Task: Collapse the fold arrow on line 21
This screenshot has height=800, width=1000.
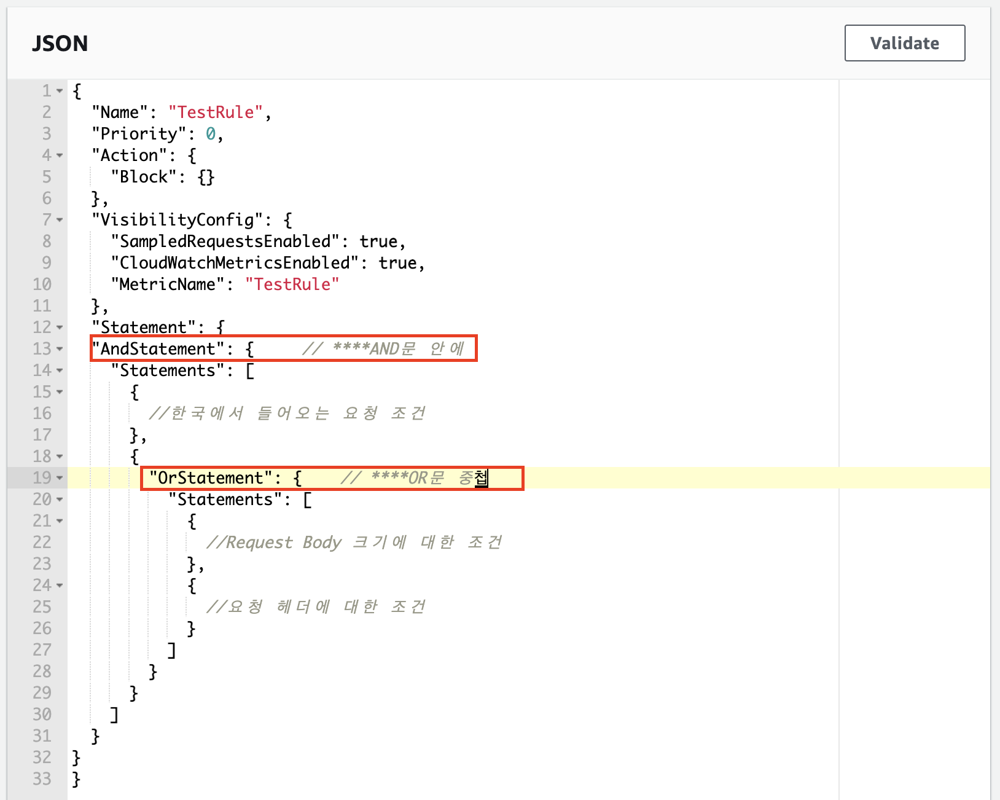Action: [60, 521]
